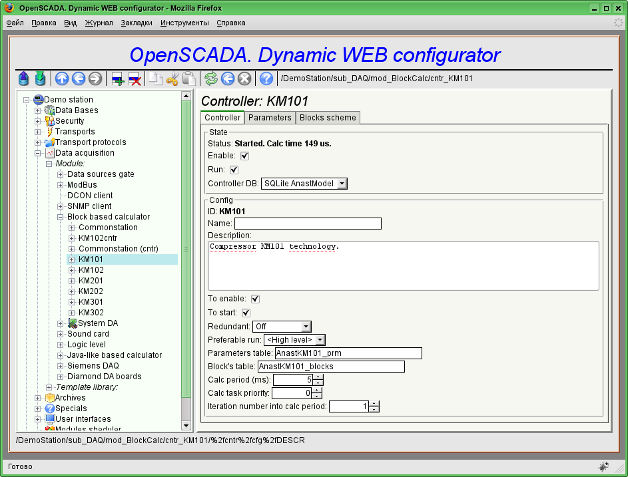Open the Файл menu
Viewport: 628px width, 477px height.
tap(15, 23)
